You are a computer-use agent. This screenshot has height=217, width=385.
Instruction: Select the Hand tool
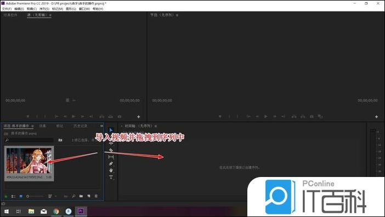pos(111,170)
